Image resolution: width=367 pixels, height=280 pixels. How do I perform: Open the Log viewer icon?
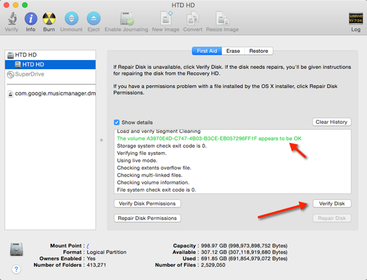(356, 19)
